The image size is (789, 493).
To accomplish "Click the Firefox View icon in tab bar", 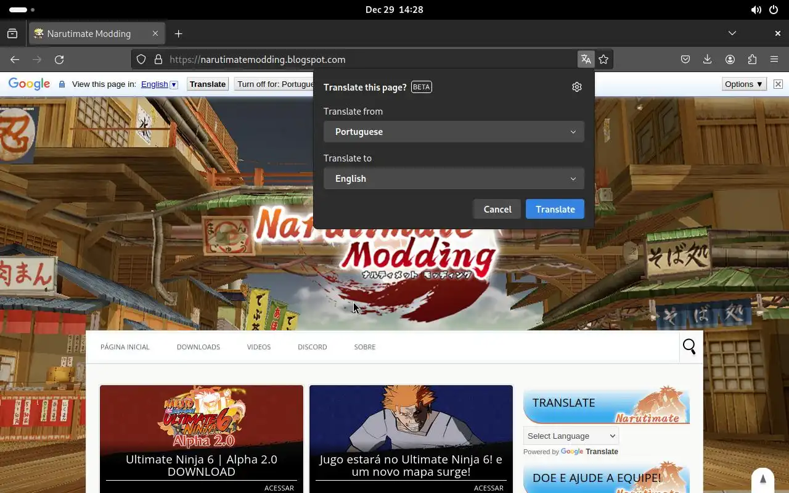I will (x=12, y=34).
